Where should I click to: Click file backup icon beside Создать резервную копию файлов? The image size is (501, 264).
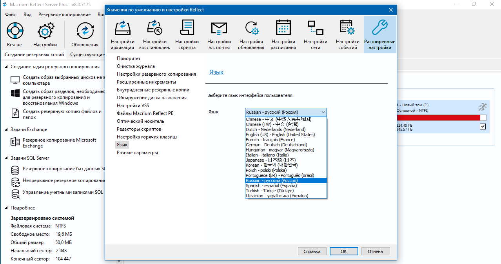click(15, 114)
